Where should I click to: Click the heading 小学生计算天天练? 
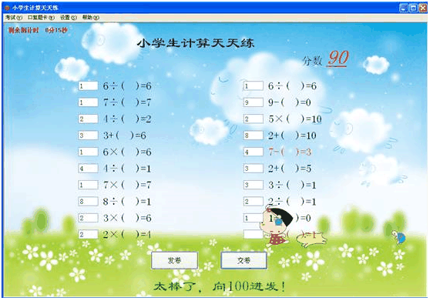click(196, 43)
